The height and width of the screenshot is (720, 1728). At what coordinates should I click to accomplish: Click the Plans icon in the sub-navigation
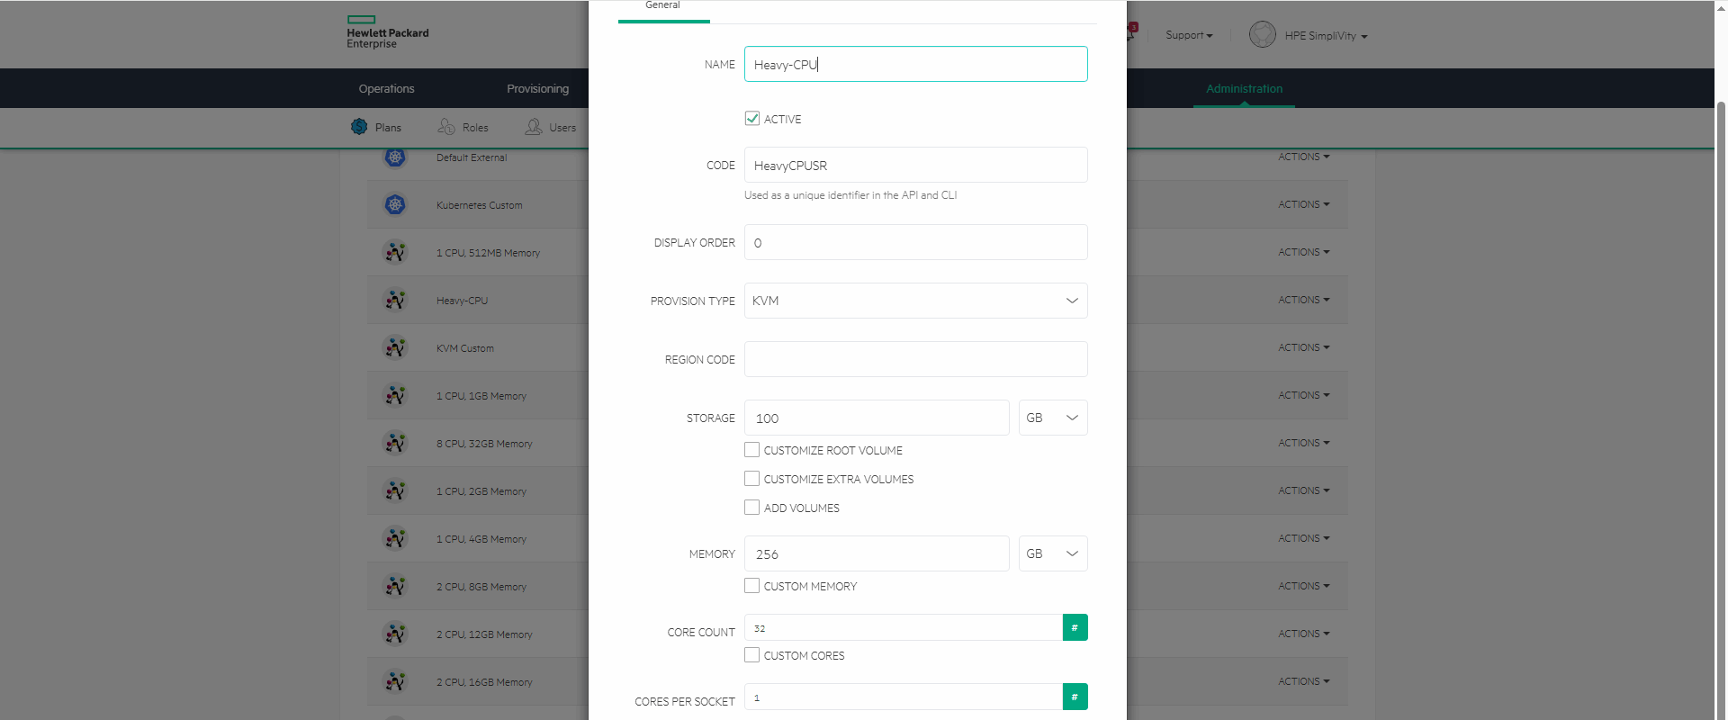tap(359, 127)
